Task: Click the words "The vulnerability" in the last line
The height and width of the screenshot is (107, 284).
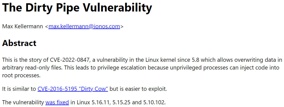Action: 23,102
